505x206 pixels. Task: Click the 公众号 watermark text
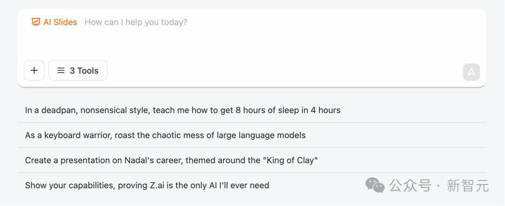(410, 186)
